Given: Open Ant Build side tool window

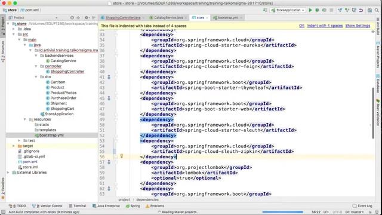Looking at the screenshot, I should [378, 26].
